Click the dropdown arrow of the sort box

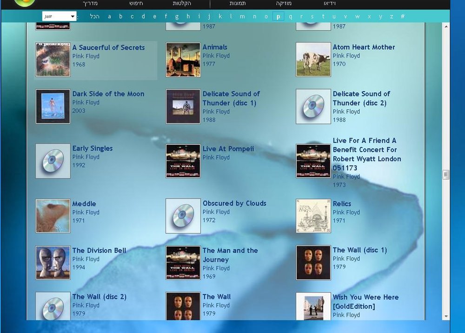73,16
